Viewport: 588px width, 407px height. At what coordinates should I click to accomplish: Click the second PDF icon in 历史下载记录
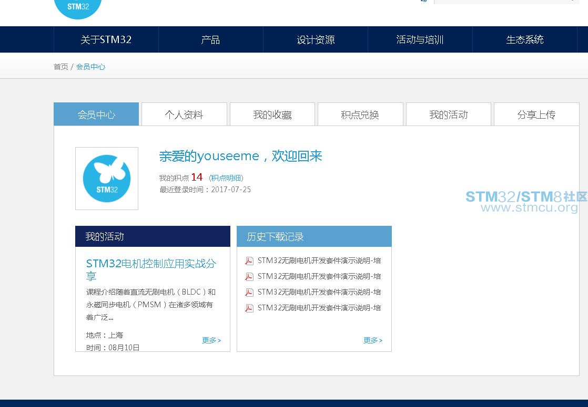click(249, 277)
